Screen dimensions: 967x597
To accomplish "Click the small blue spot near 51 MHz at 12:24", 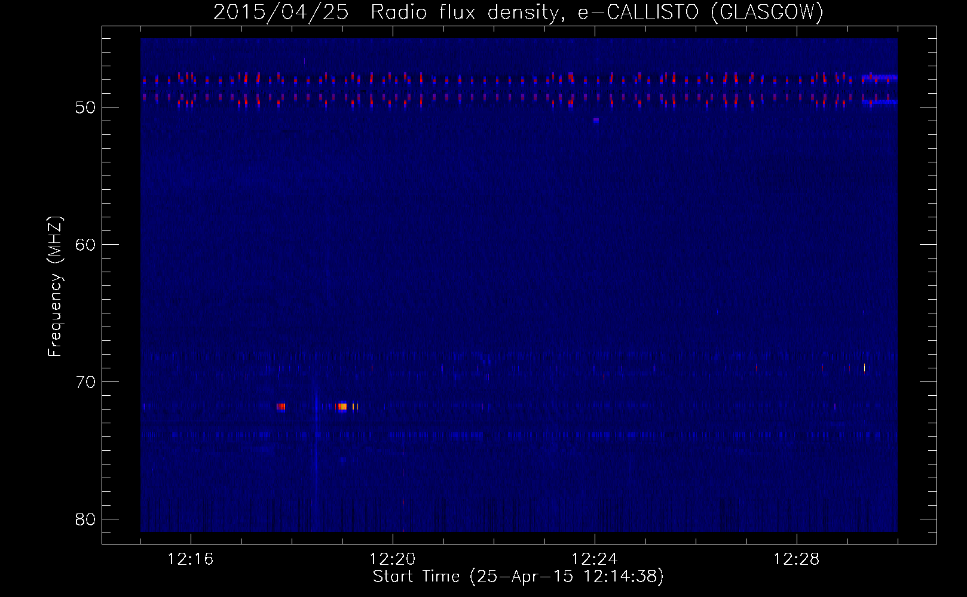I will coord(596,120).
